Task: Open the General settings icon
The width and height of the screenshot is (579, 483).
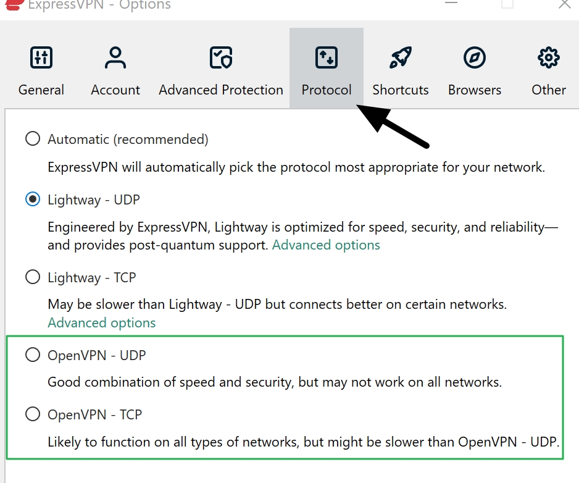Action: 41,57
